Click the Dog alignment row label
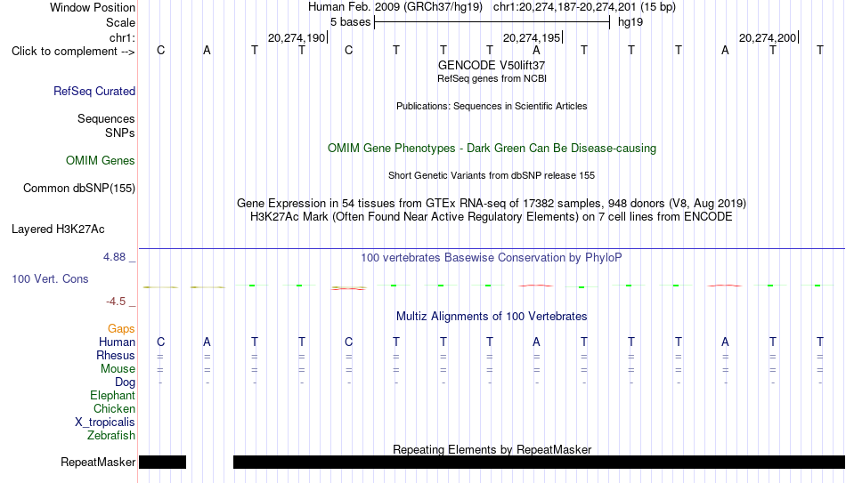Viewport: 846px width, 483px height. click(x=126, y=382)
